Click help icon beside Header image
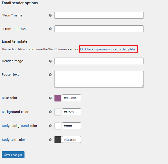The height and width of the screenshot is (164, 168). tap(50, 61)
